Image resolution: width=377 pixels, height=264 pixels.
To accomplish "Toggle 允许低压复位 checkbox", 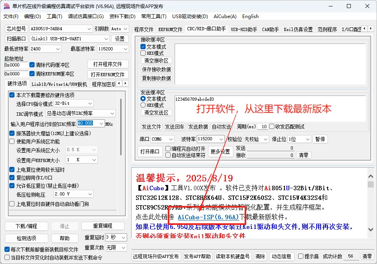I will coord(12,186).
